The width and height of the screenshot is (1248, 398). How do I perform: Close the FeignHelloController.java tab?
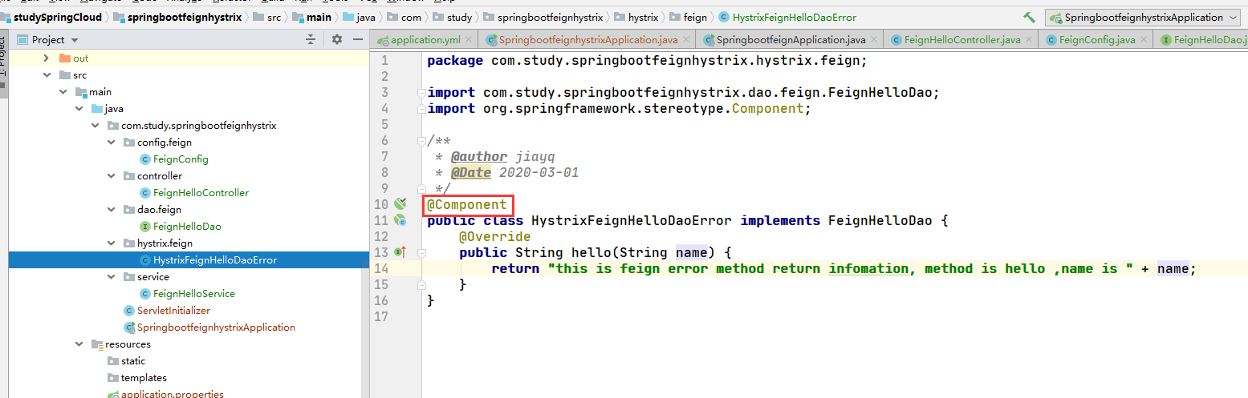click(x=1031, y=40)
